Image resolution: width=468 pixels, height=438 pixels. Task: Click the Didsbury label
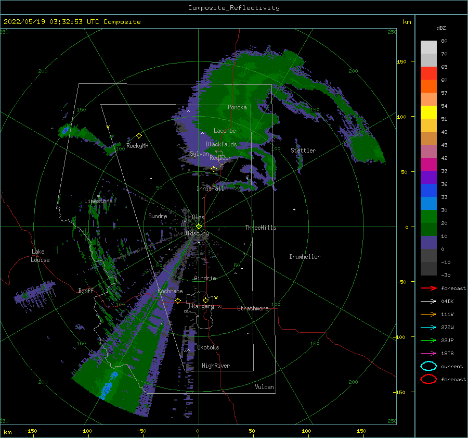196,233
